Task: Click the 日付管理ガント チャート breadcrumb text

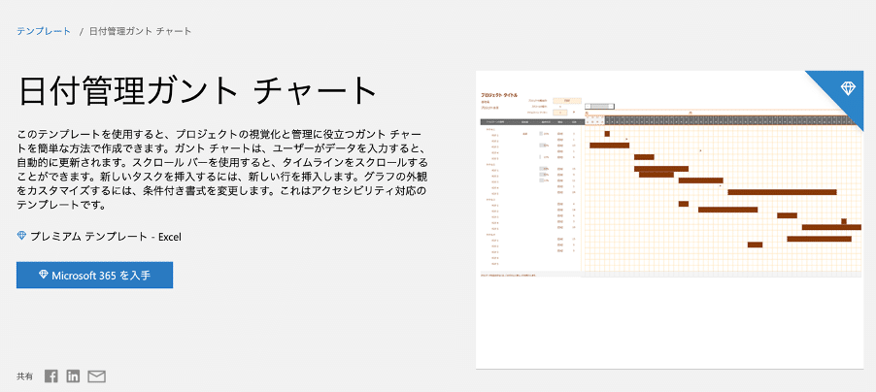Action: coord(140,31)
